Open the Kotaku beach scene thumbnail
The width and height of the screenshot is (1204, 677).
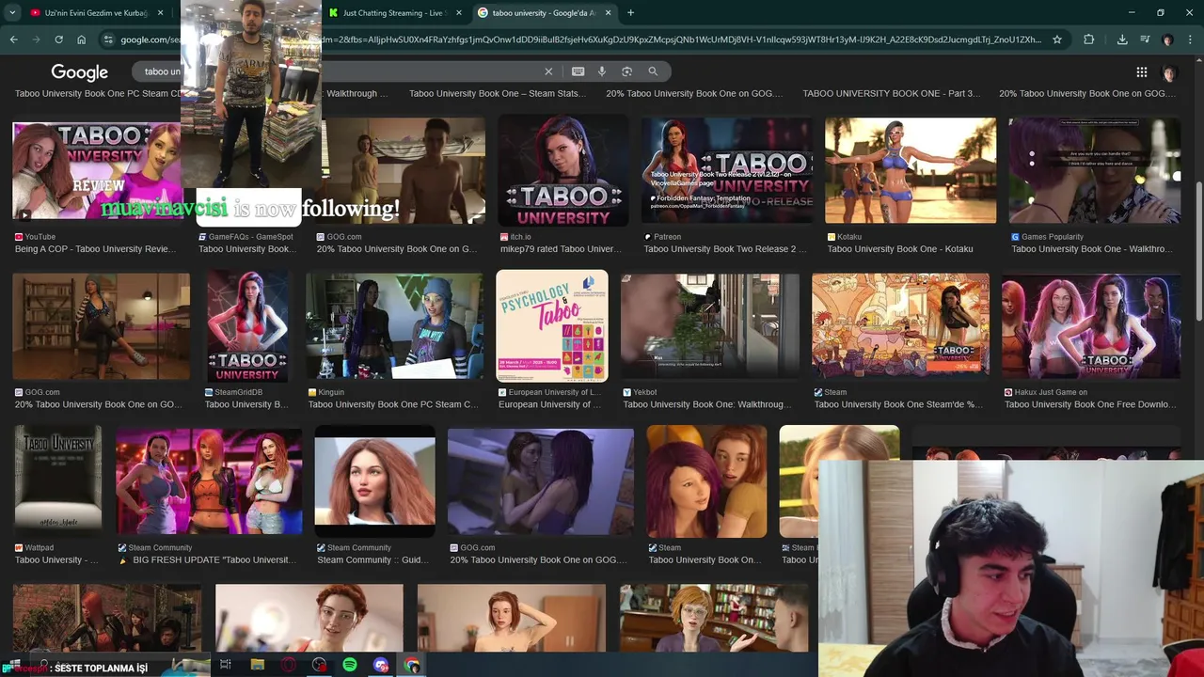[911, 170]
